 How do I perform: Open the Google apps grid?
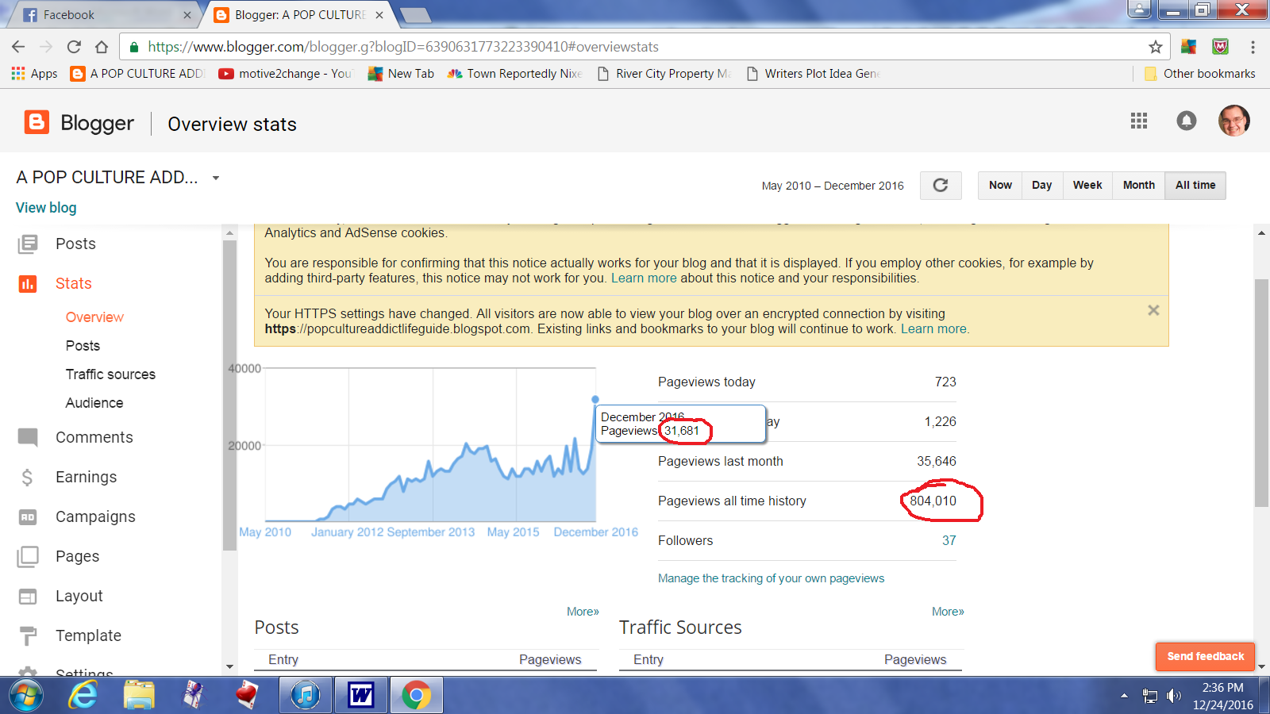point(1139,121)
